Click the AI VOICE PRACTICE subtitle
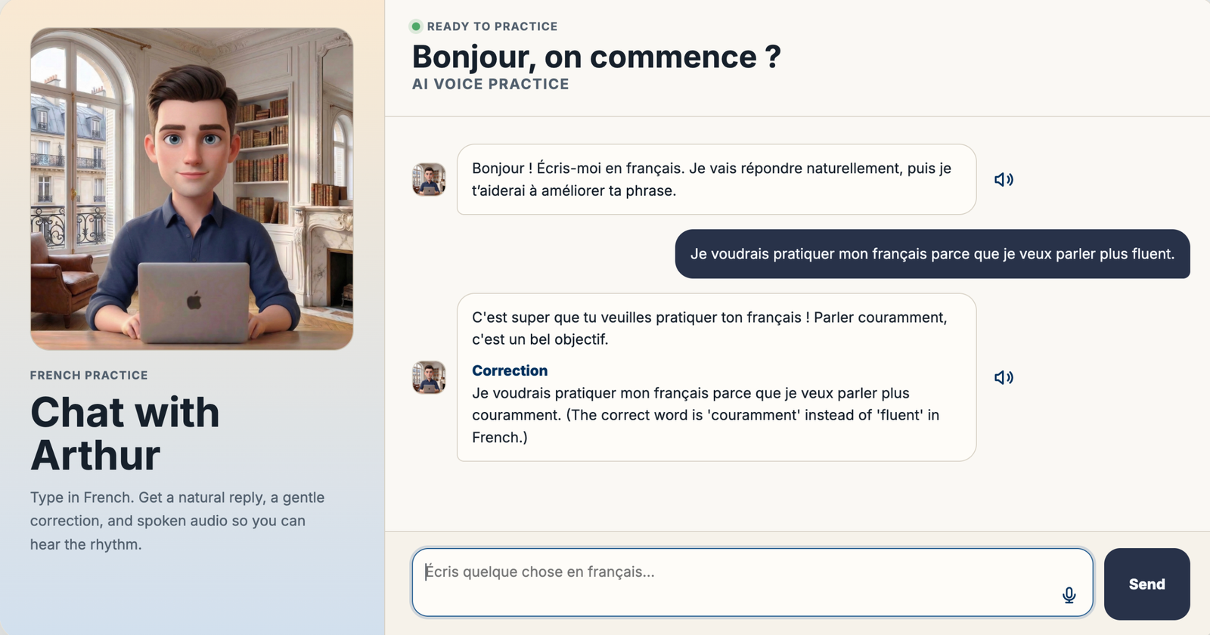The width and height of the screenshot is (1210, 635). (490, 84)
